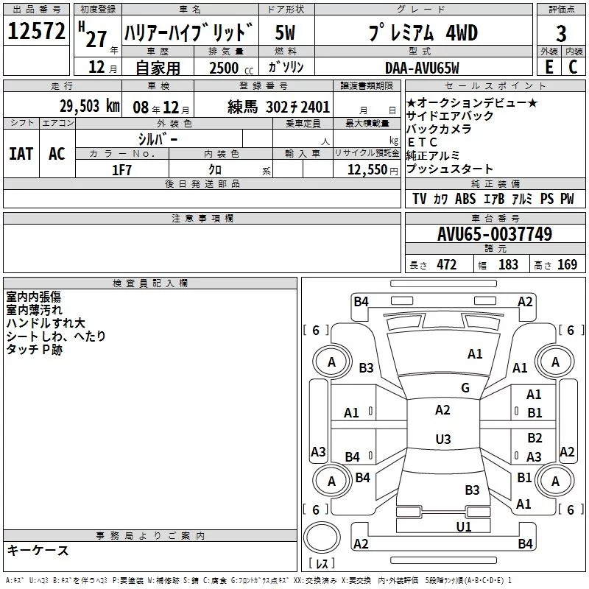Click the top-left tire circle marked A
Screen dimensions: 589x589
pyautogui.click(x=331, y=361)
